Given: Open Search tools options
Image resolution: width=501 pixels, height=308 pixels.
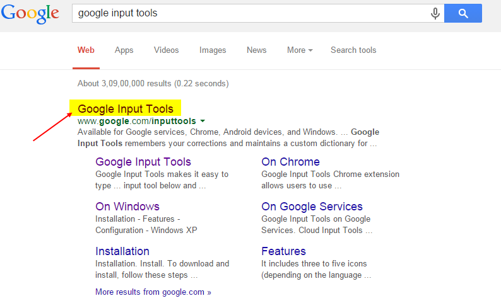Looking at the screenshot, I should [x=353, y=50].
